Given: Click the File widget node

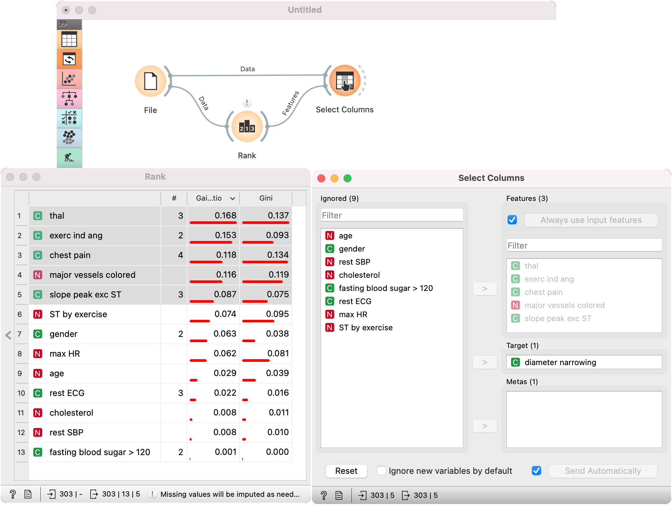Looking at the screenshot, I should coord(151,81).
